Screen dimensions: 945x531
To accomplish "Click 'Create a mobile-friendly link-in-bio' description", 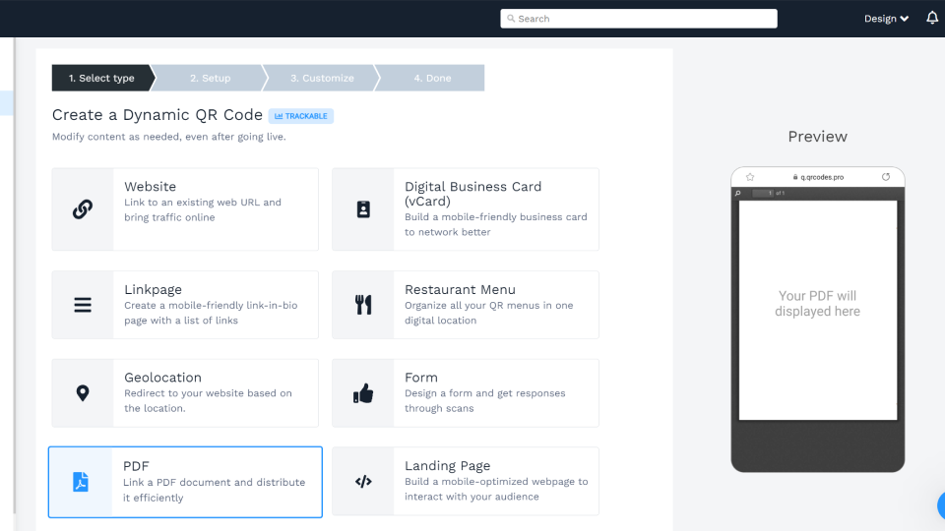I will (x=211, y=313).
